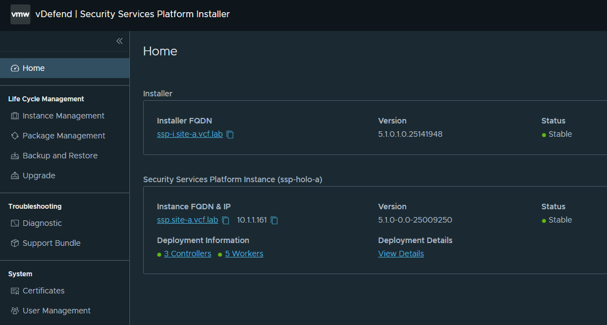Viewport: 607px width, 325px height.
Task: Click the Package Management sidebar icon
Action: point(15,136)
